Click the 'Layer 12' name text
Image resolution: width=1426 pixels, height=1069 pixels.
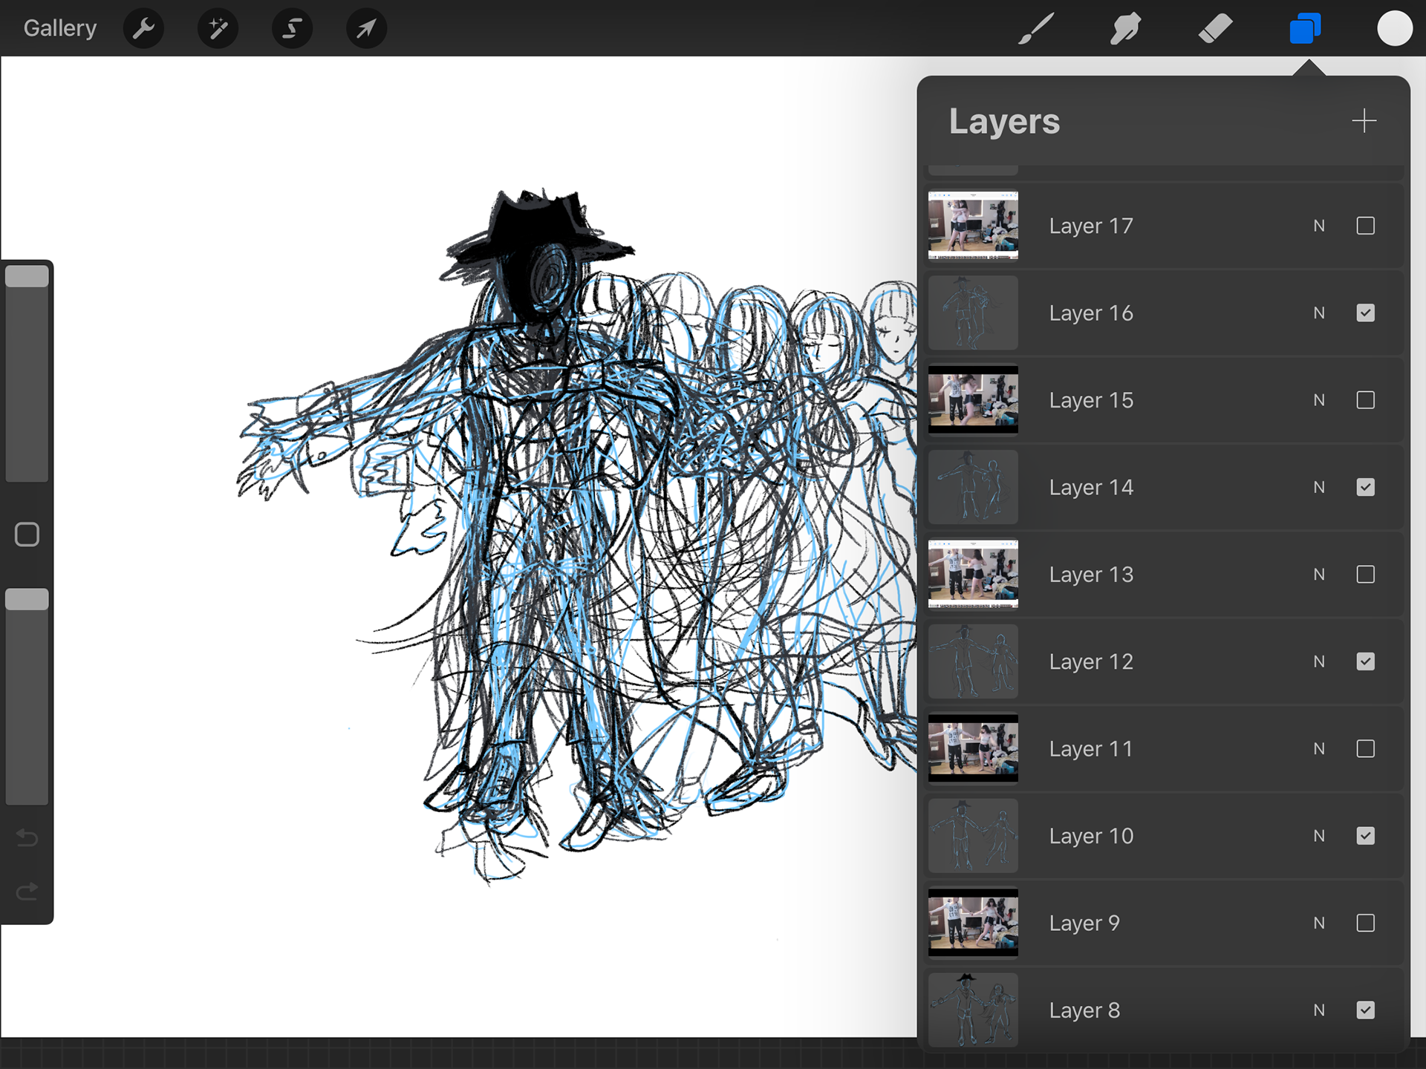(1091, 661)
